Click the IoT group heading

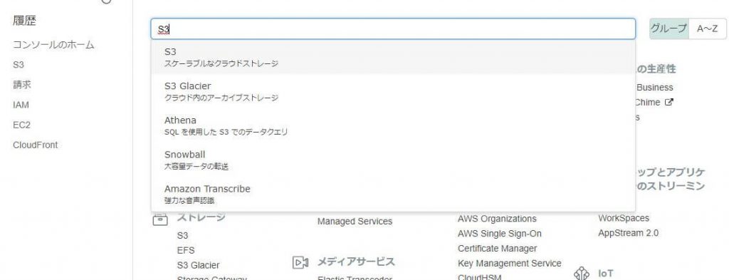tap(605, 274)
